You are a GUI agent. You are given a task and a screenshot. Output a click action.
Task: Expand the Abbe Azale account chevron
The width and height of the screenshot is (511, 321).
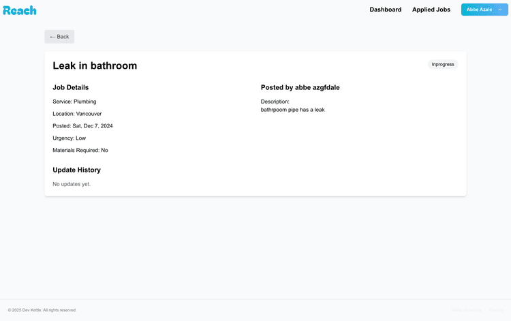pyautogui.click(x=499, y=10)
